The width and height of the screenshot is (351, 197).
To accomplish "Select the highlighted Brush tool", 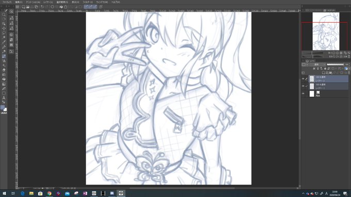I will (4, 56).
